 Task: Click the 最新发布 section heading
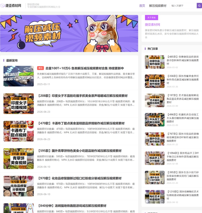[12, 60]
